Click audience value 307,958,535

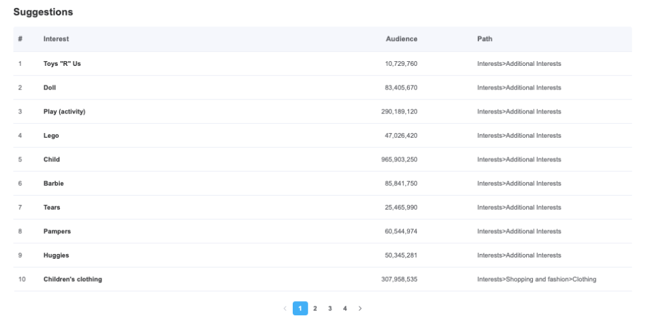click(399, 279)
